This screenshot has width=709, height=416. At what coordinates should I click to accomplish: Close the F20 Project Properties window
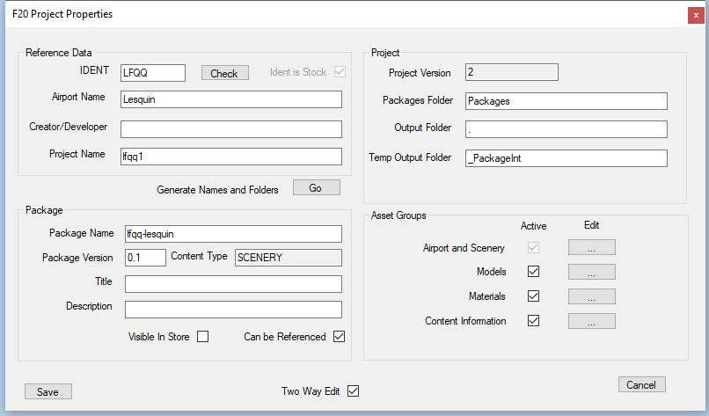(x=695, y=15)
